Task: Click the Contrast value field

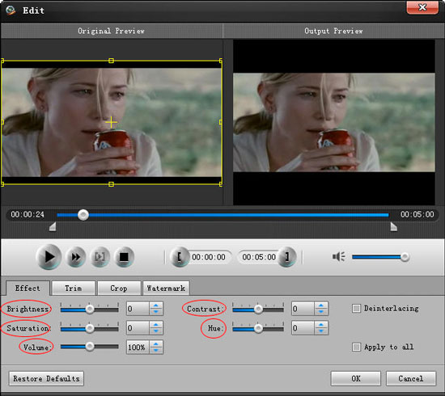Action: [x=303, y=309]
